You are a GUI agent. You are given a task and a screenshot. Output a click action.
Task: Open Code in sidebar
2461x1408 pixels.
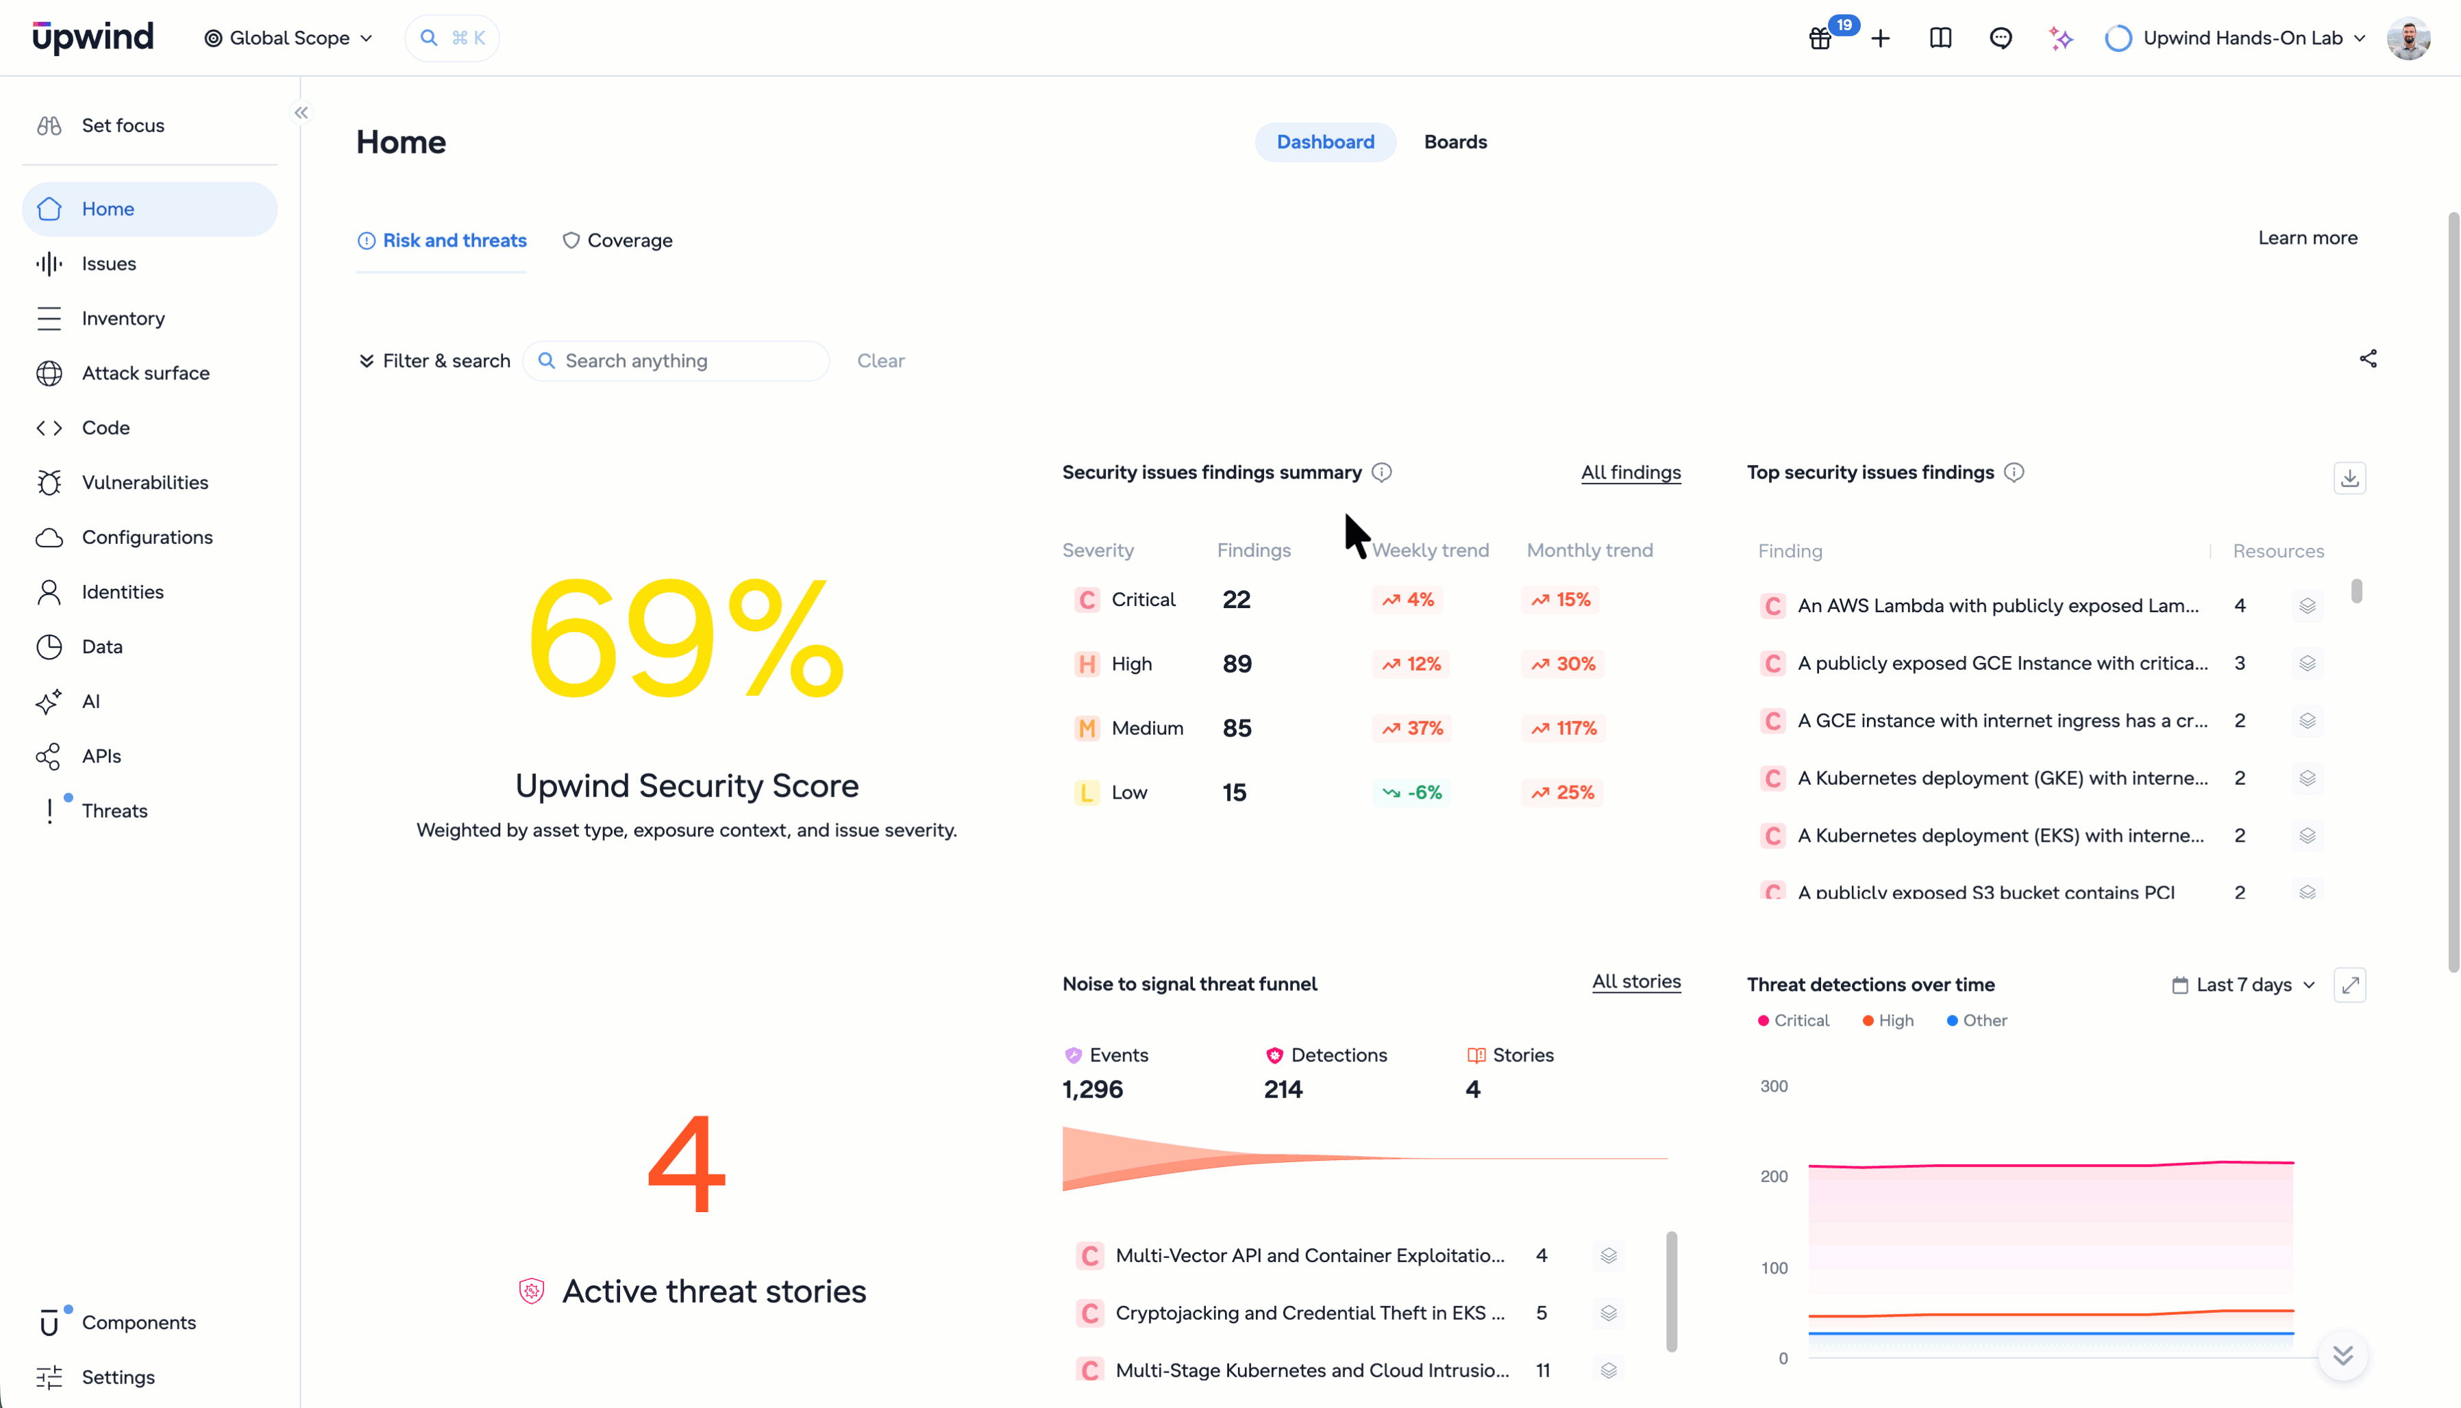pos(150,429)
